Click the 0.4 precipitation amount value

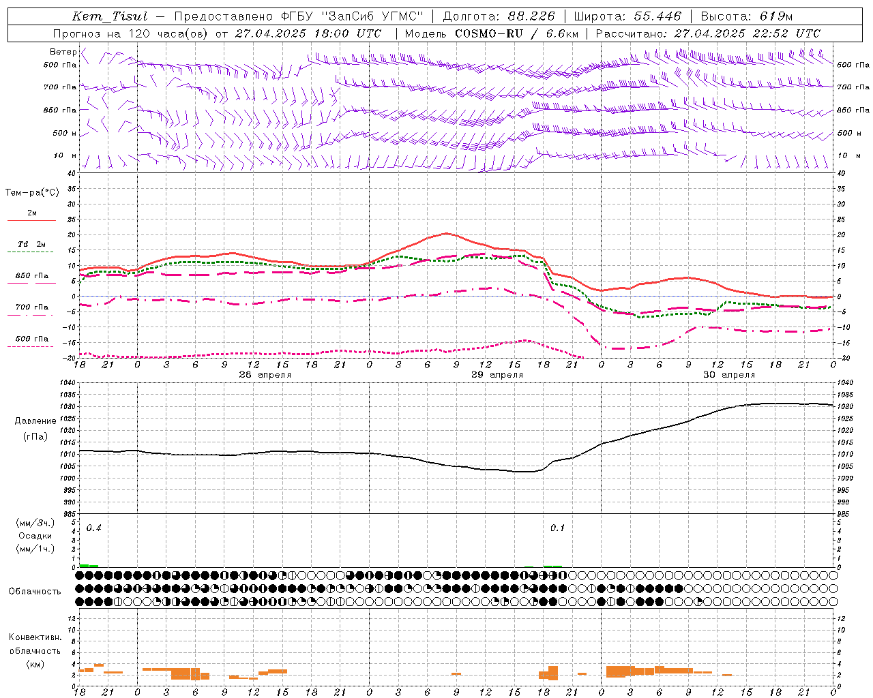coord(93,528)
